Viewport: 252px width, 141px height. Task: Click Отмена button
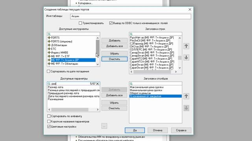click(x=157, y=130)
